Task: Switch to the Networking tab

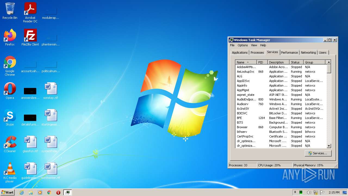Action: pyautogui.click(x=308, y=53)
